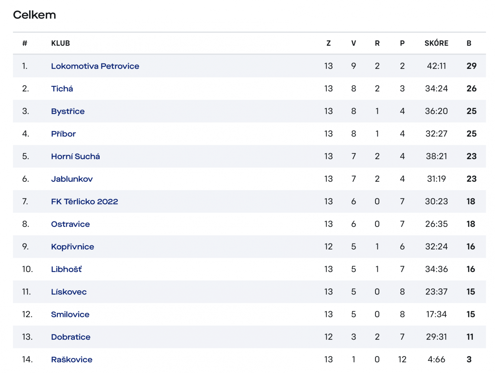The image size is (495, 373).
Task: Click the V wins column header
Action: tap(354, 43)
